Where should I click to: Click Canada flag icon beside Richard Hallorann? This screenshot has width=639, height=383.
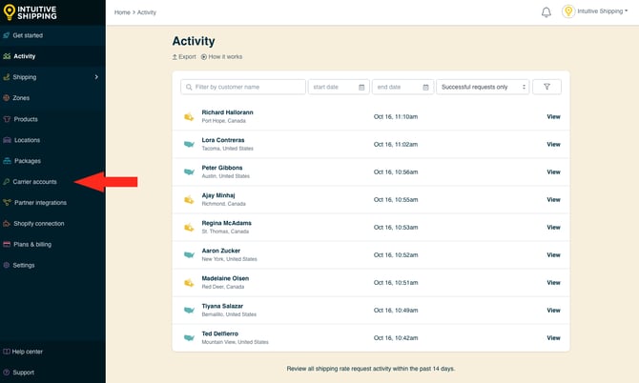click(189, 117)
